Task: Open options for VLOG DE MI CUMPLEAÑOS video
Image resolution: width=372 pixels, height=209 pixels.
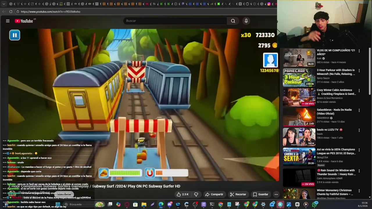Action: pos(359,51)
